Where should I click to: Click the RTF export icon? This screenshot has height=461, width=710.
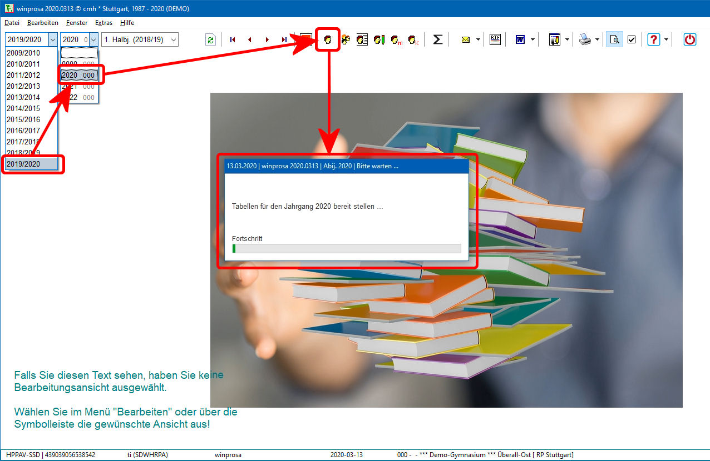[x=495, y=39]
